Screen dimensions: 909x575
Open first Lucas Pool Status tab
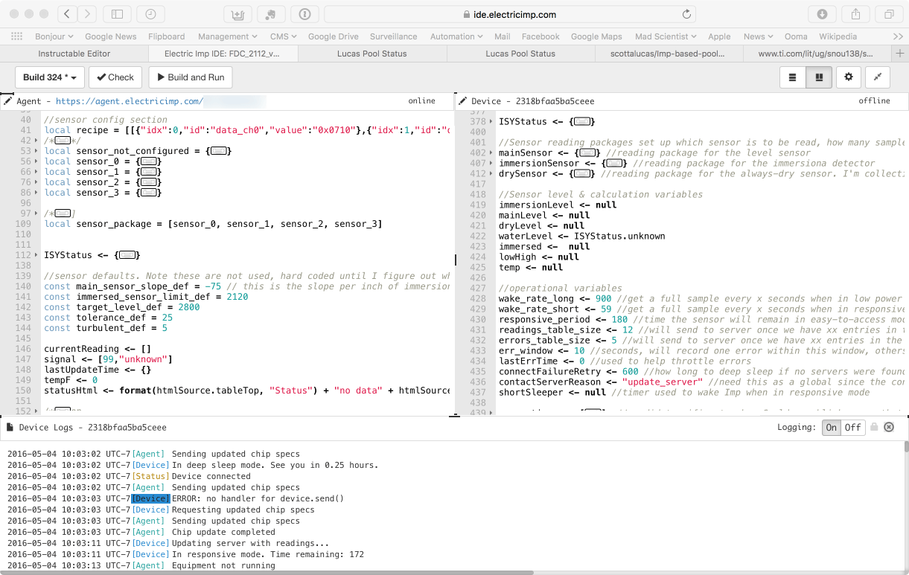pos(371,54)
